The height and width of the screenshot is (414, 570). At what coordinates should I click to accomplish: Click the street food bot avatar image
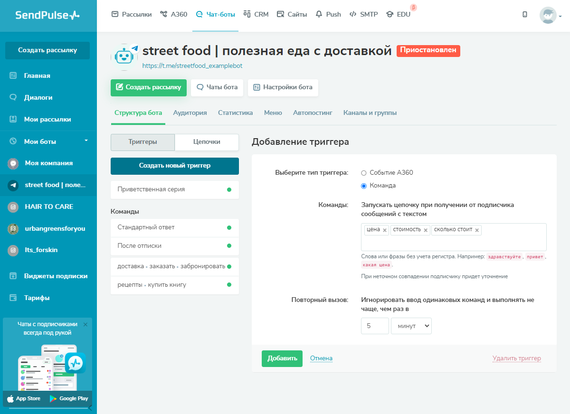[x=124, y=56]
